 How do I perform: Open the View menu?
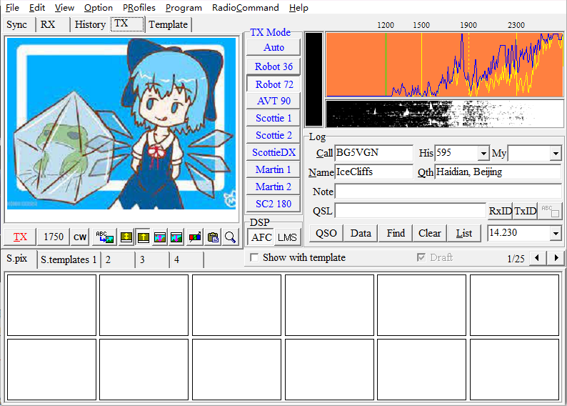click(x=64, y=8)
